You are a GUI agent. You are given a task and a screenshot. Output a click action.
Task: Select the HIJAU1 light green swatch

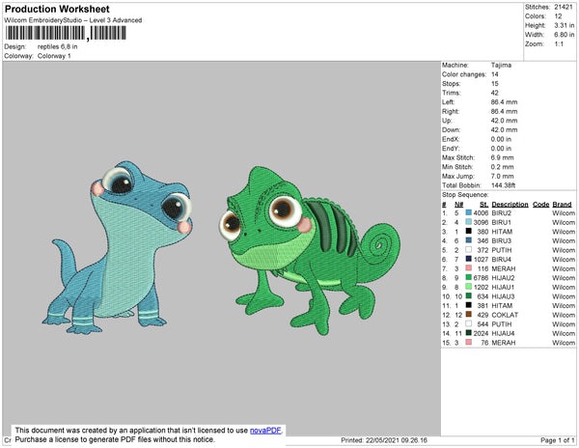tap(469, 287)
